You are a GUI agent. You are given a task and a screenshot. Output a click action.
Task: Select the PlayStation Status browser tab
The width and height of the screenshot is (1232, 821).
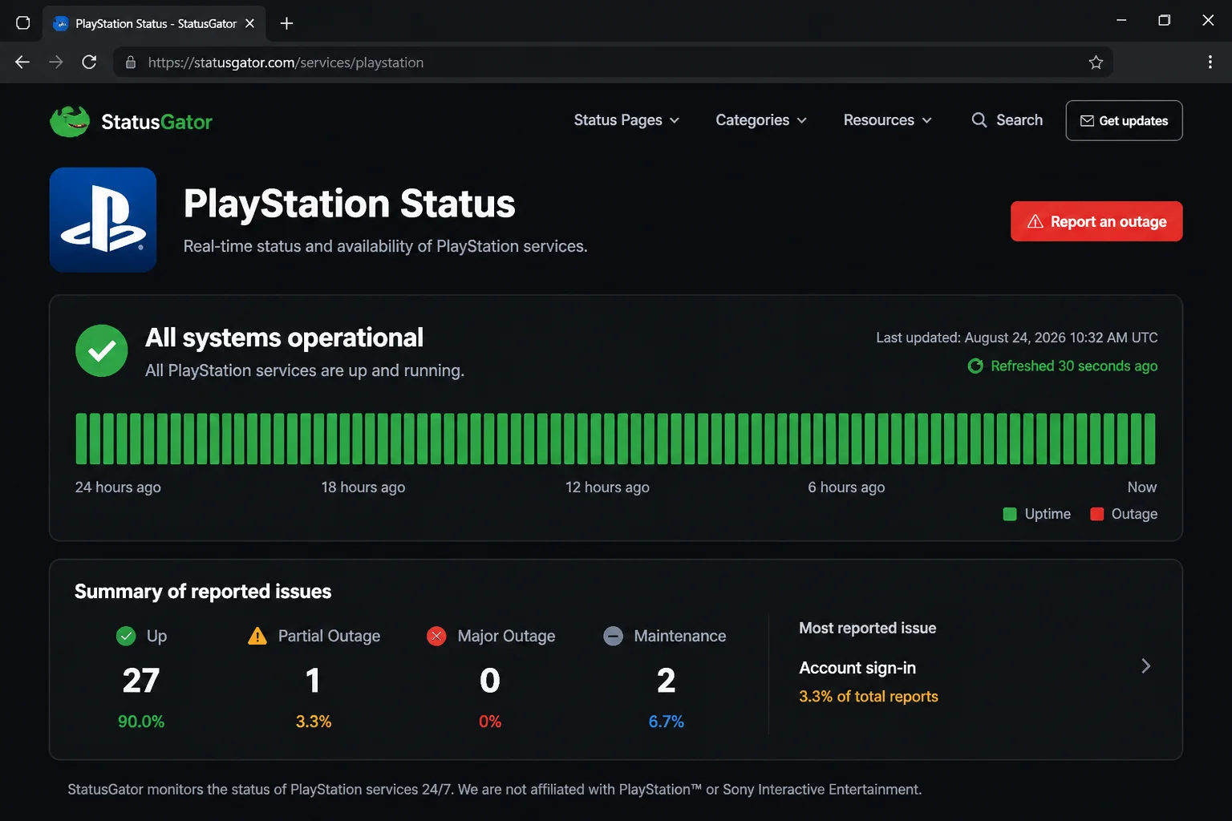tap(155, 23)
